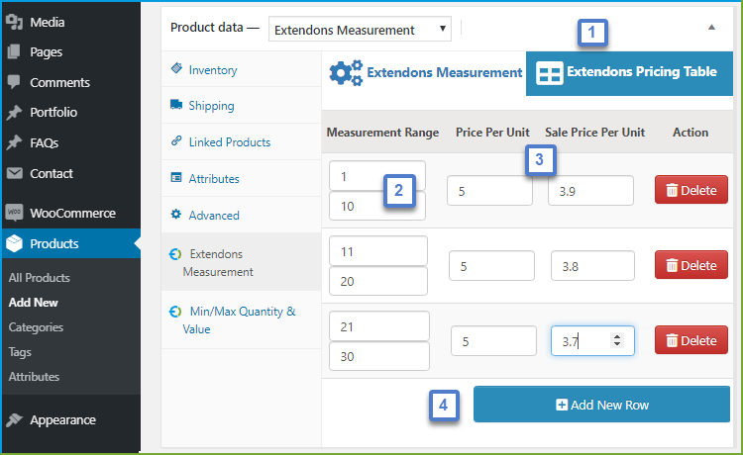This screenshot has width=743, height=455.
Task: Open All Products submenu link
Action: coord(40,278)
